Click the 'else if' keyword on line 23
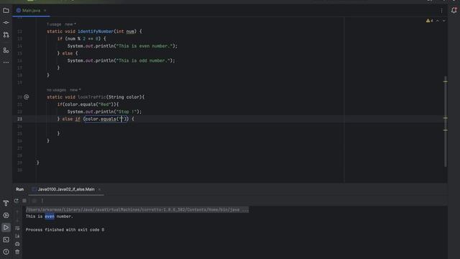The width and height of the screenshot is (460, 259). (71, 119)
